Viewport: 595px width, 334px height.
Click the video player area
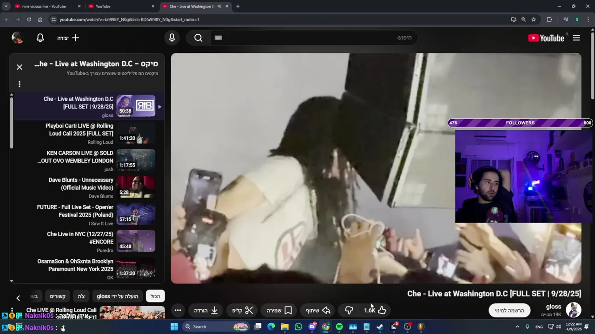point(376,168)
